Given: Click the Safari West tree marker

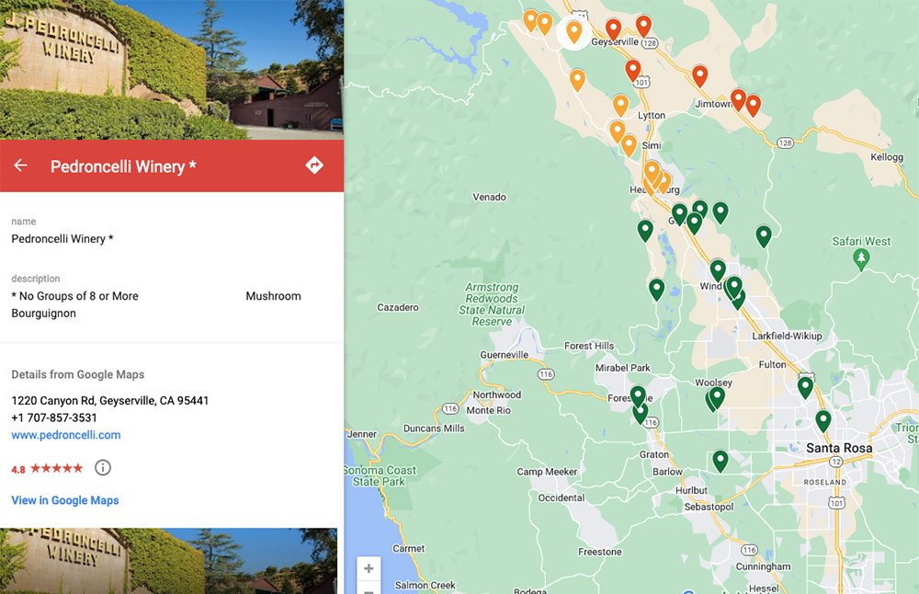Looking at the screenshot, I should 861,258.
